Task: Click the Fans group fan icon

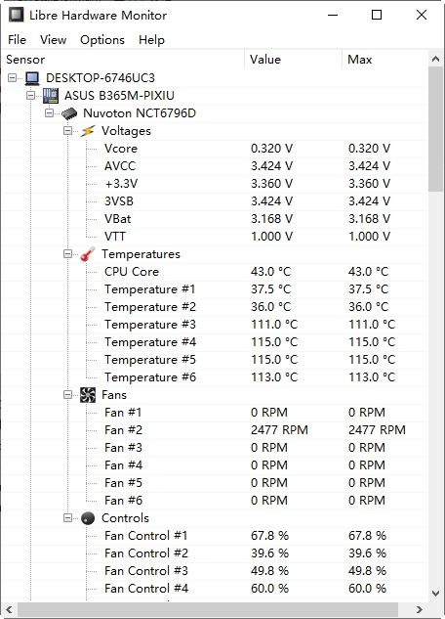Action: (88, 395)
